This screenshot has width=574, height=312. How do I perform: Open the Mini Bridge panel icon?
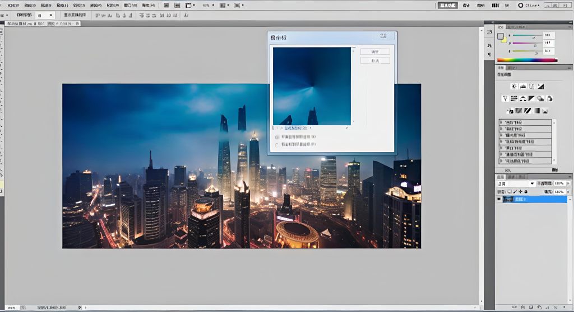[177, 5]
